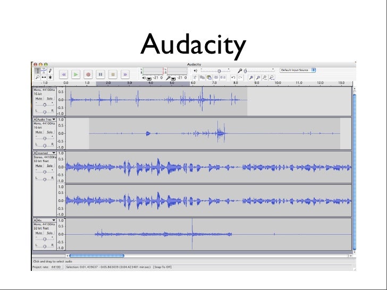
Task: Select the Draw pencil tool
Action: (50, 71)
